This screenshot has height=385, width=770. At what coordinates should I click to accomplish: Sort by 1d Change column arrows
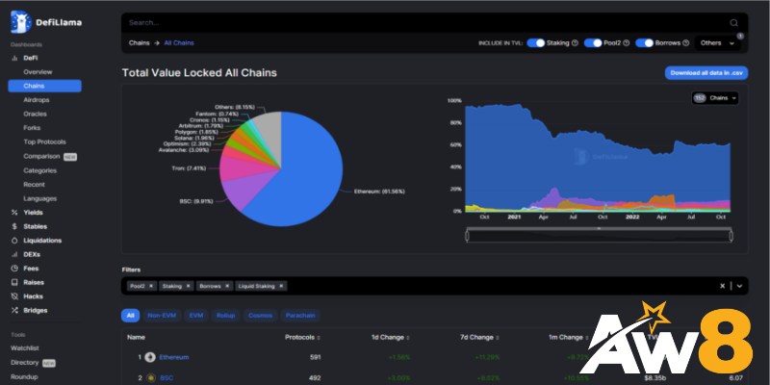407,338
